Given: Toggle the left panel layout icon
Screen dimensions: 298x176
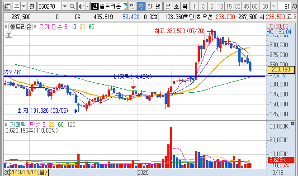Looking at the screenshot, I should point(8,6).
